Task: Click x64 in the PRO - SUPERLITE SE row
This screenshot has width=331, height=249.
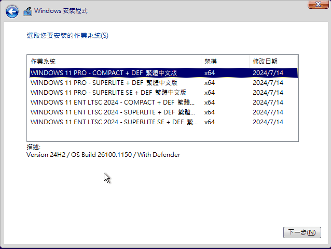Action: pos(210,93)
